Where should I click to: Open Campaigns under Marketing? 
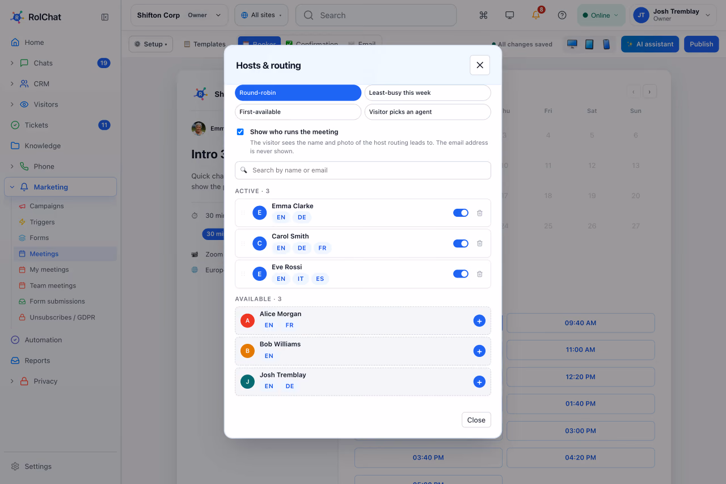point(47,206)
